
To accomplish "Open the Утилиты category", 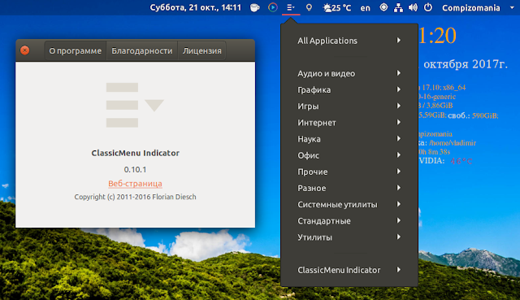I will click(x=349, y=237).
